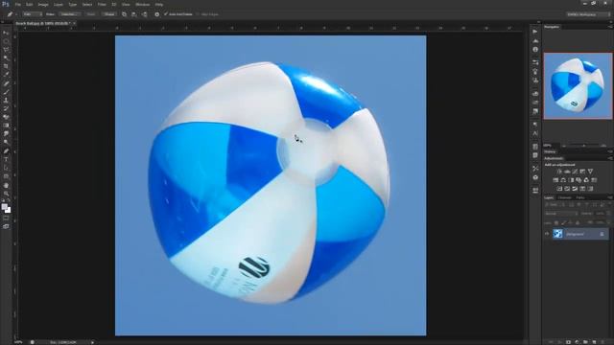The height and width of the screenshot is (345, 614).
Task: Select the Hand tool
Action: click(x=6, y=185)
